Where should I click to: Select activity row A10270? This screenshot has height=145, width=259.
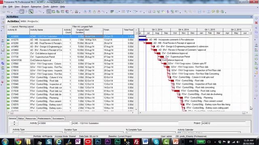(70, 40)
